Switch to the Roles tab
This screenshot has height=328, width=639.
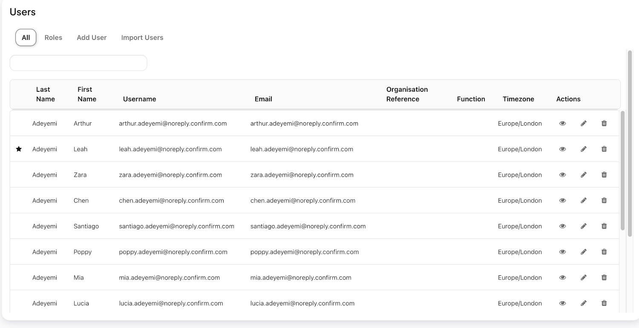53,37
